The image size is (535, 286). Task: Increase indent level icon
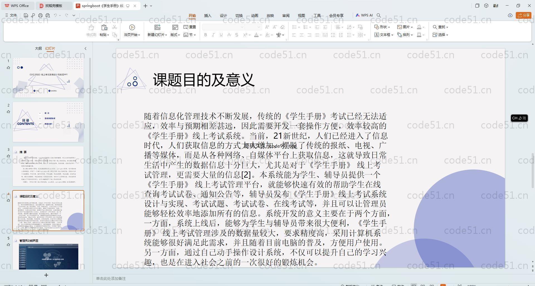[x=325, y=27]
